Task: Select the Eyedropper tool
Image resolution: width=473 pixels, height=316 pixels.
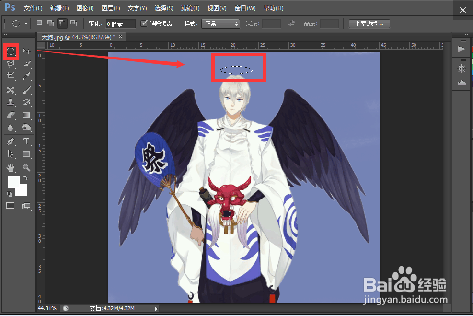Action: tap(26, 76)
